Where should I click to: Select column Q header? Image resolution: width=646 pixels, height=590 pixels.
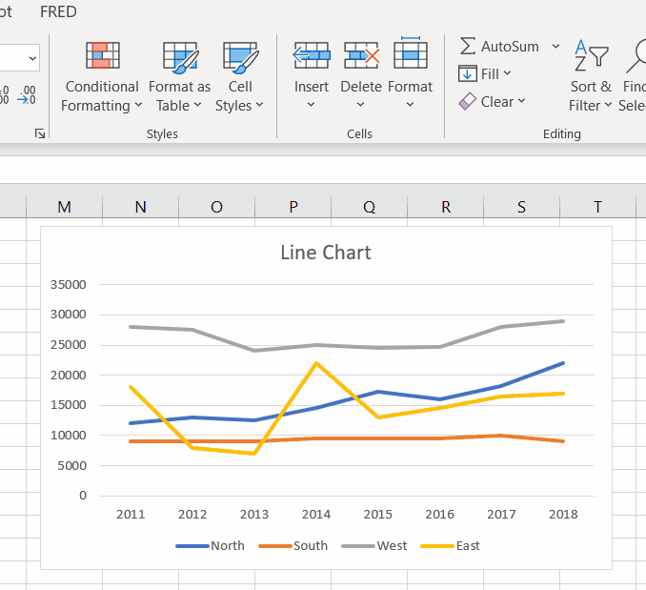[369, 207]
